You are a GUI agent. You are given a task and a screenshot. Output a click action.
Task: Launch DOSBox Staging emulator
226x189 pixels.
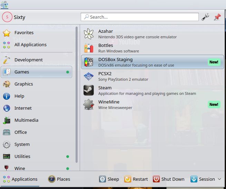[153, 62]
